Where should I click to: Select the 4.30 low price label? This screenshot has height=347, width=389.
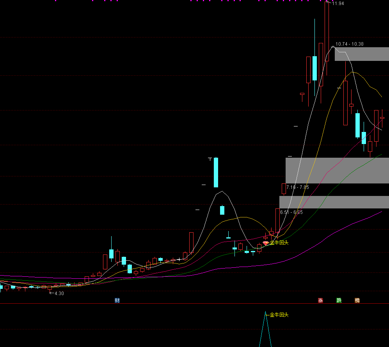click(x=59, y=294)
